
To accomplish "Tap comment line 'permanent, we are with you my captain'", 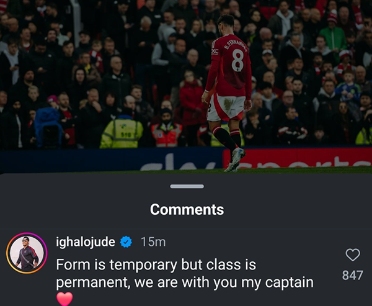I will pyautogui.click(x=185, y=282).
